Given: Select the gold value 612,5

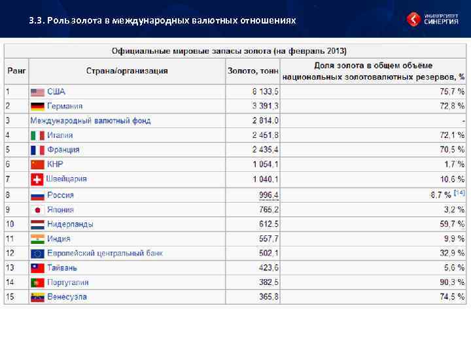Looking at the screenshot, I should click(x=269, y=224).
